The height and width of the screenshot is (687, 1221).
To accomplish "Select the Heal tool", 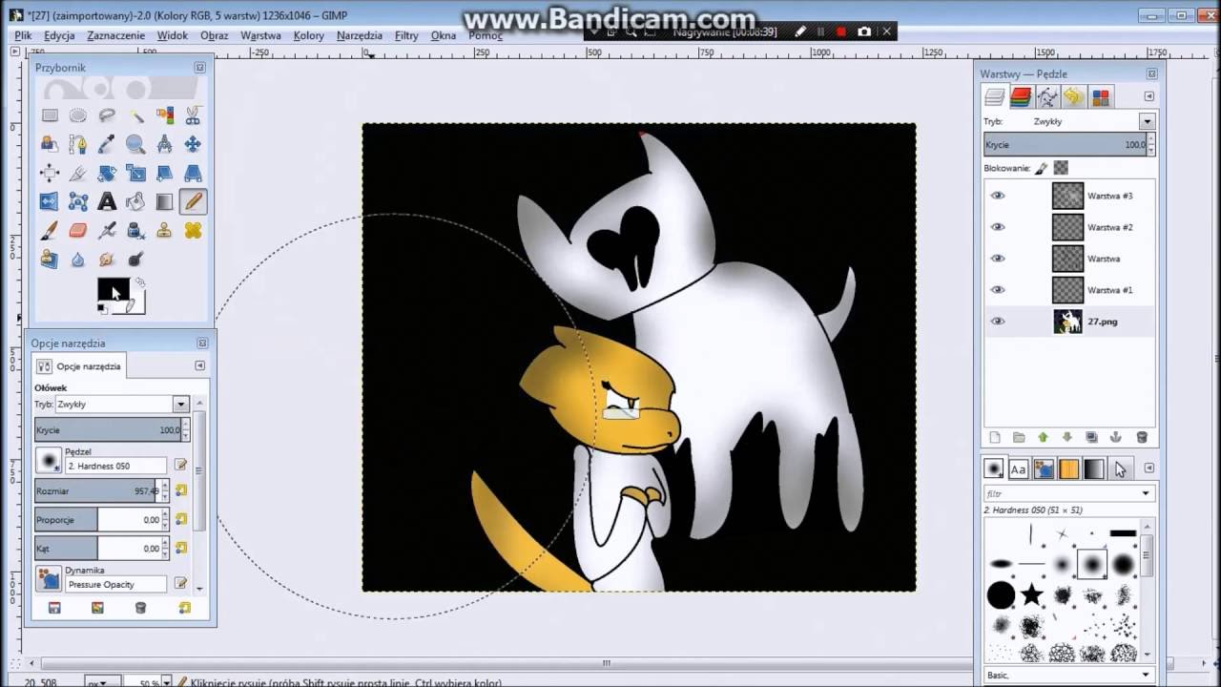I will [x=193, y=230].
